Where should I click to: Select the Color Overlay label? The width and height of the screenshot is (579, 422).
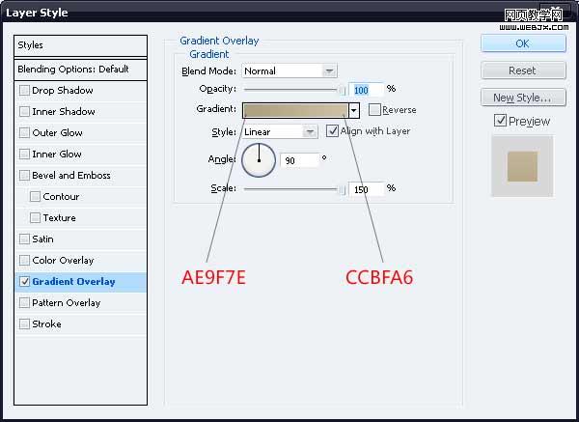click(63, 261)
